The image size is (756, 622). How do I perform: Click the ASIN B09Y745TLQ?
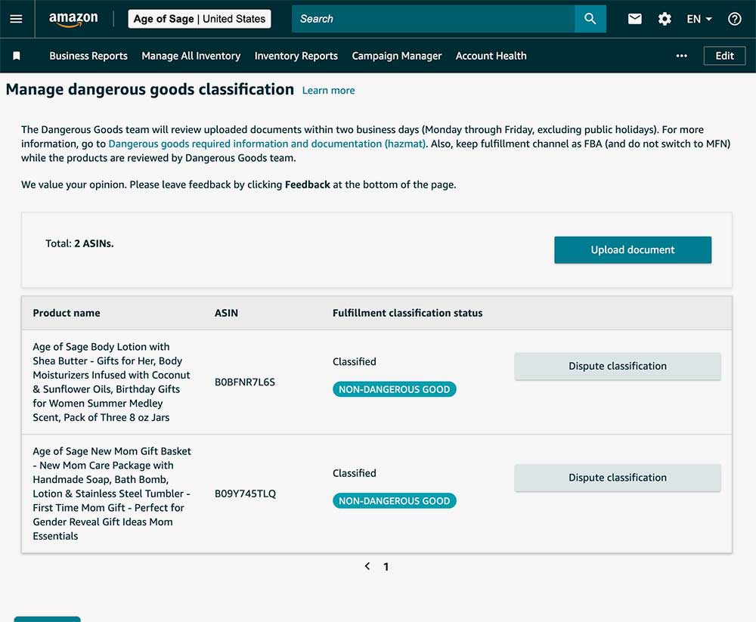246,494
